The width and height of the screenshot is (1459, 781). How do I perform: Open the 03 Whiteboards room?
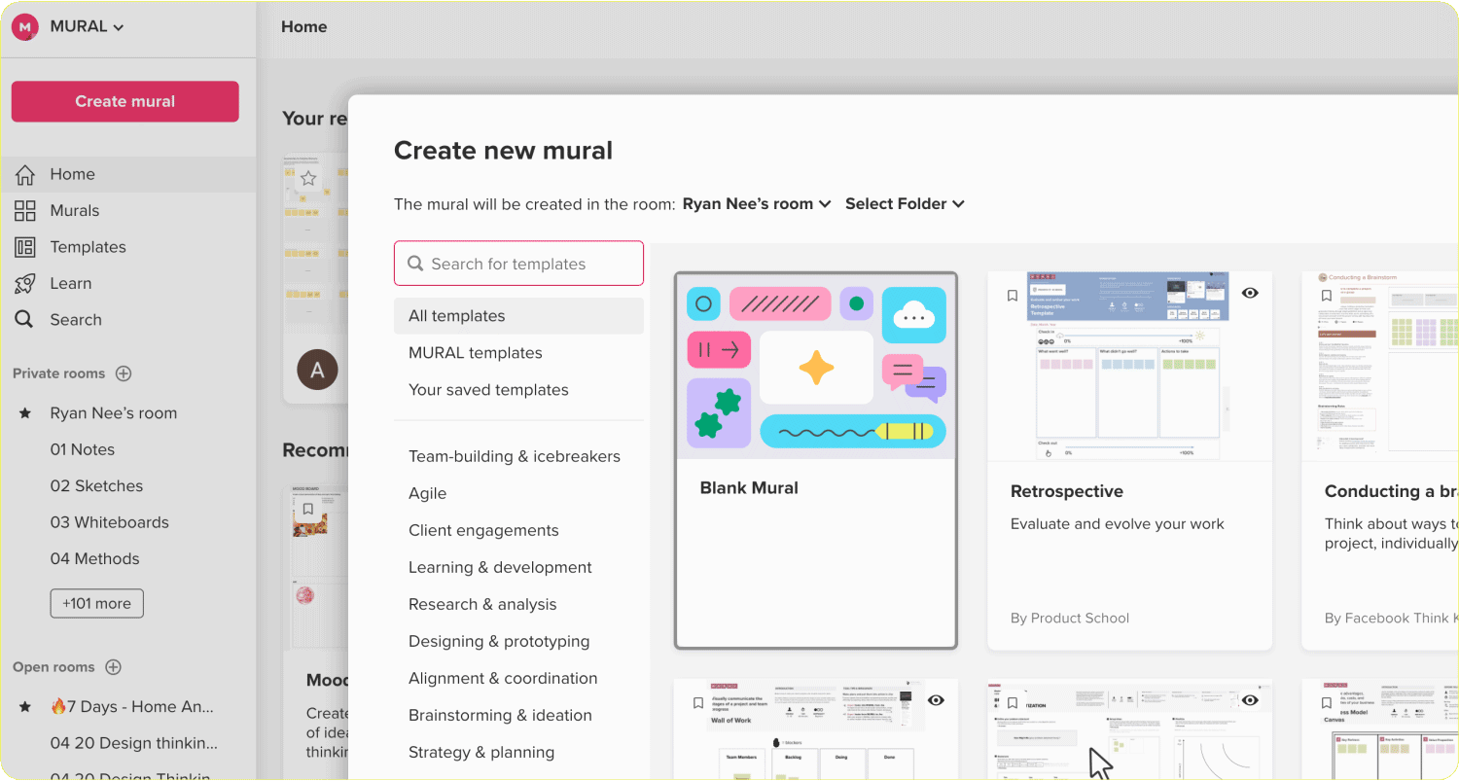tap(110, 522)
